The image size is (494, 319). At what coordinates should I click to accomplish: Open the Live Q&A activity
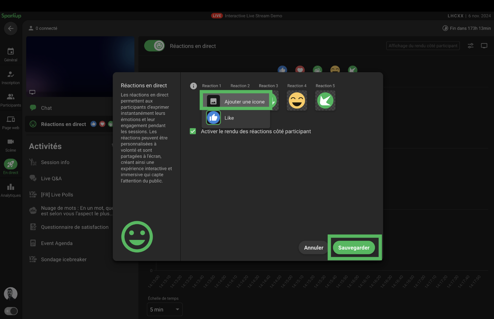tap(51, 178)
